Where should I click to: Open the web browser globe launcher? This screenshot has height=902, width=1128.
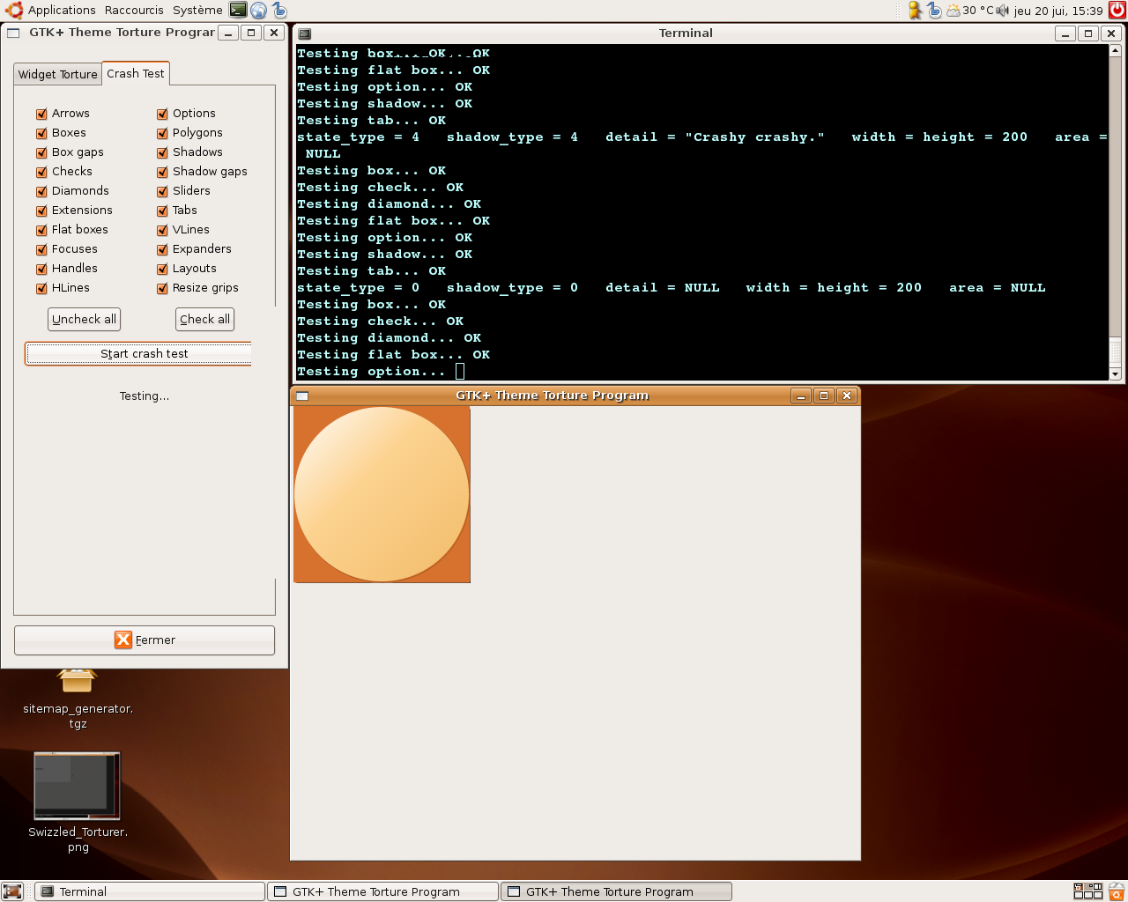coord(258,10)
